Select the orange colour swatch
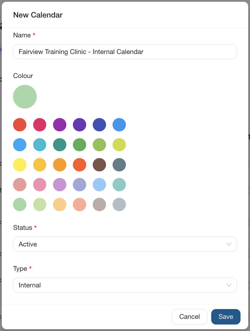250x331 pixels. tap(60, 165)
